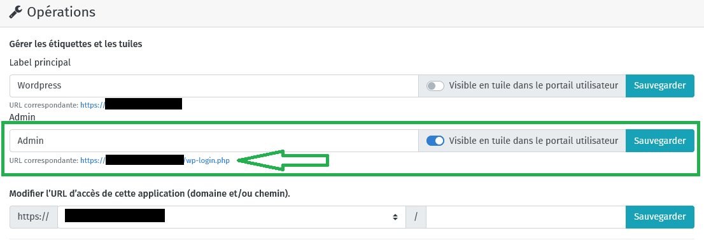Save the Admin label settings
704x240 pixels.
tap(659, 141)
